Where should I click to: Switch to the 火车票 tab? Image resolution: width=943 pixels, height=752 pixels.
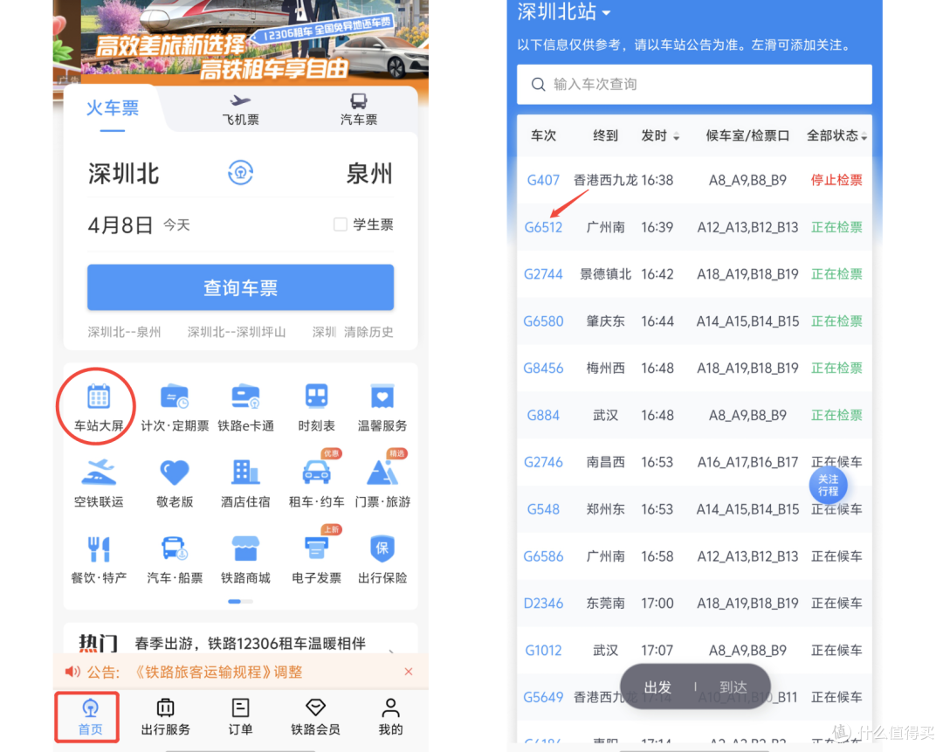(x=113, y=108)
